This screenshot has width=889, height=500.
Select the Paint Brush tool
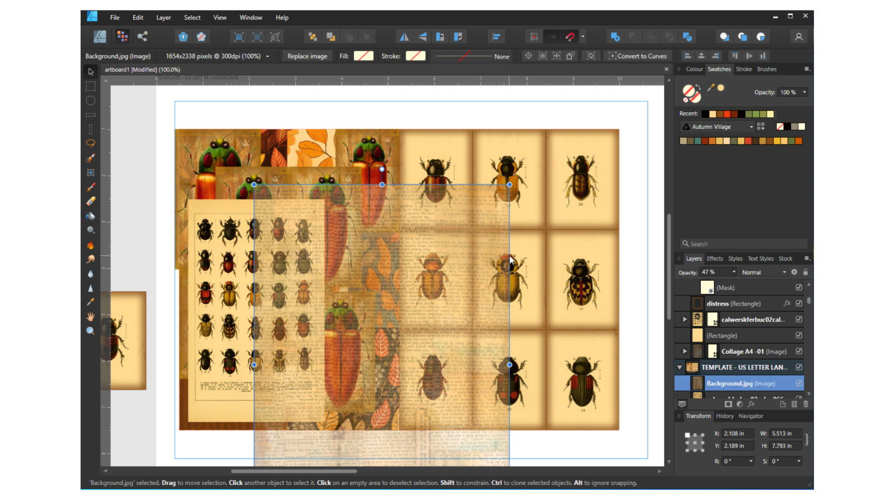tap(91, 187)
